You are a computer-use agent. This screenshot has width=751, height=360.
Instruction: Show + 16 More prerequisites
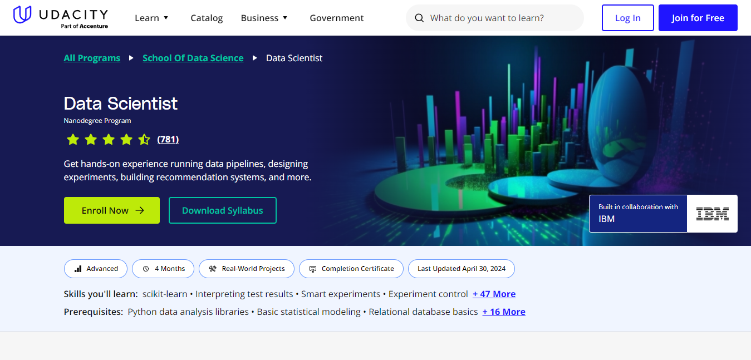[503, 312]
